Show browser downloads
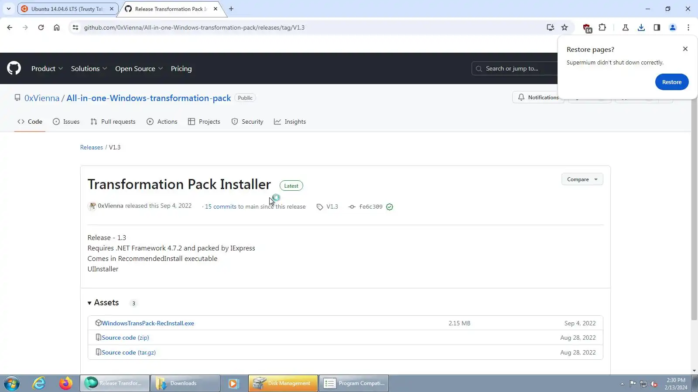The image size is (698, 392). (641, 27)
